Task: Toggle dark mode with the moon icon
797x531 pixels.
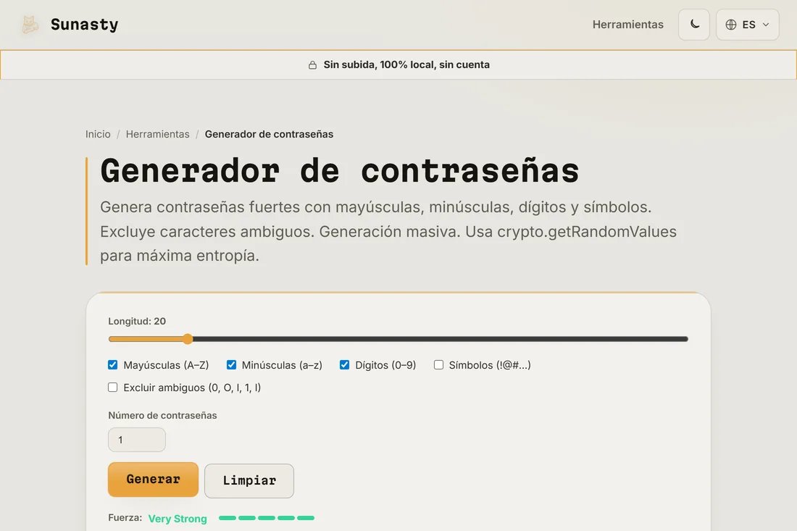Action: pyautogui.click(x=694, y=25)
